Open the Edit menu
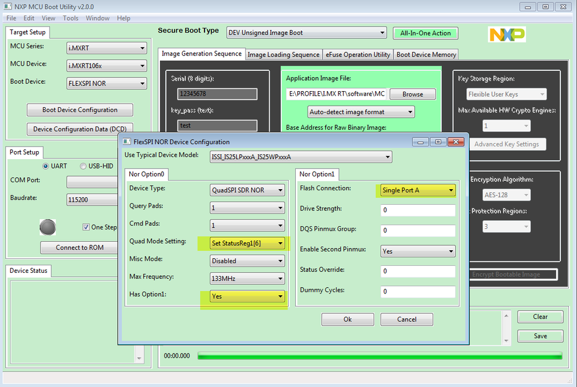The height and width of the screenshot is (387, 577). (29, 18)
